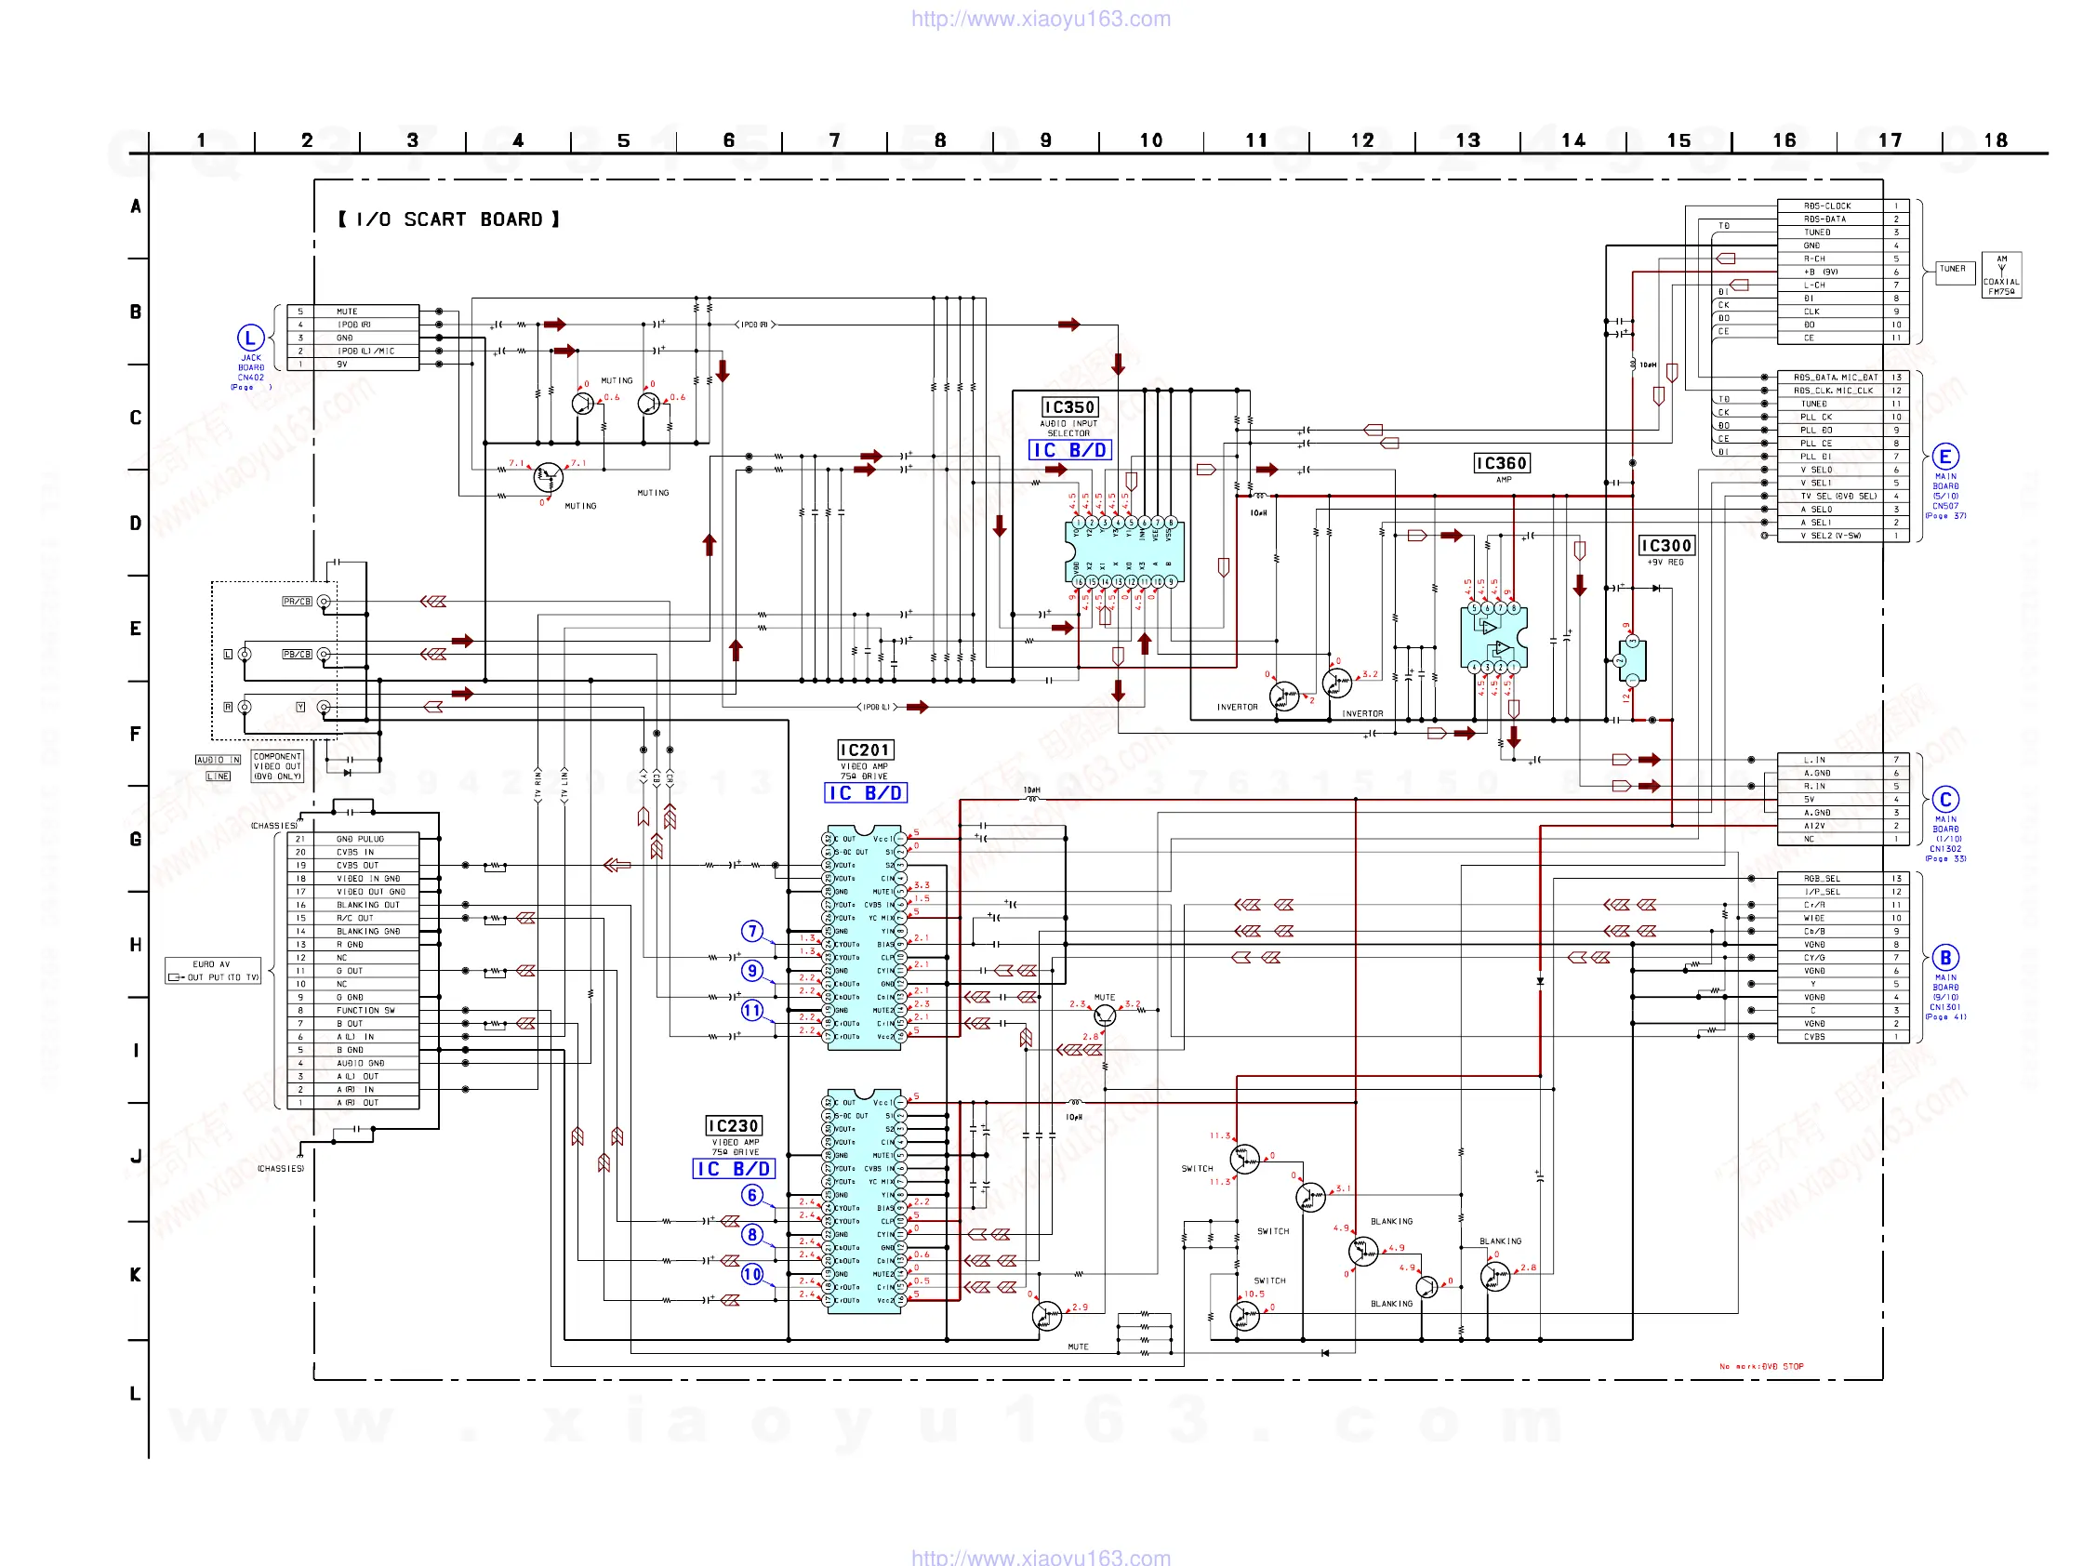
Task: Click circled waveform marker 7
Action: pos(751,931)
